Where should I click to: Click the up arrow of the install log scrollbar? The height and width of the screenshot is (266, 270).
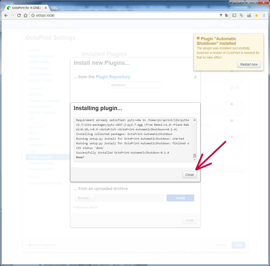click(x=195, y=120)
